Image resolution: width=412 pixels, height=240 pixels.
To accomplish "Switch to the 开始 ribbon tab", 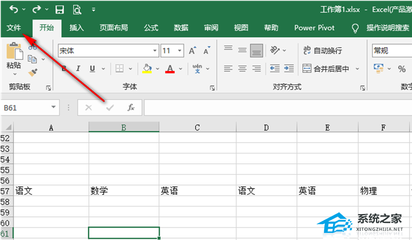I will click(47, 28).
